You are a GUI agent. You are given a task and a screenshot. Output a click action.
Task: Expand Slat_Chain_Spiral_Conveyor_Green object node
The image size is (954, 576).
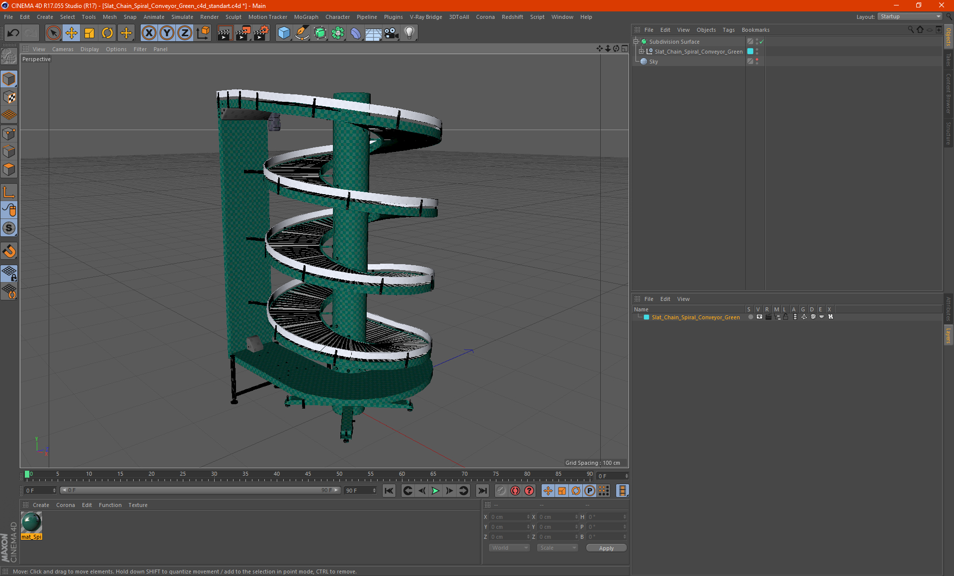point(641,52)
